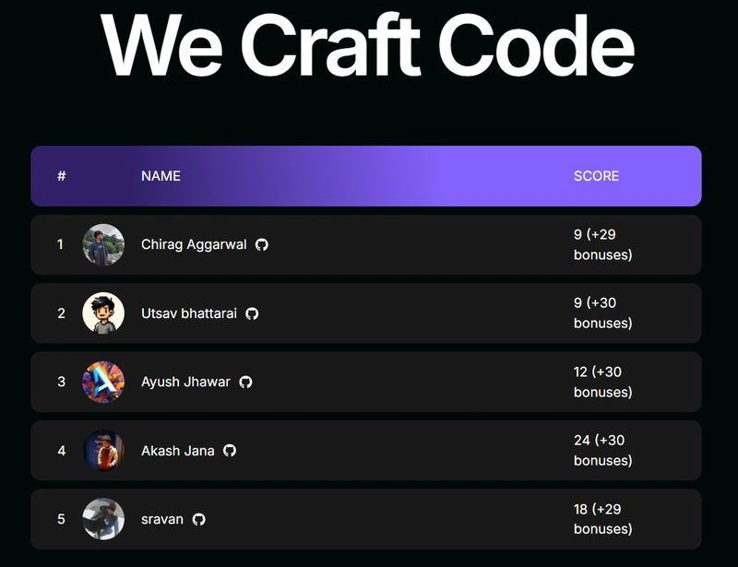This screenshot has width=738, height=567.
Task: Click sravan's profile avatar
Action: pos(103,519)
